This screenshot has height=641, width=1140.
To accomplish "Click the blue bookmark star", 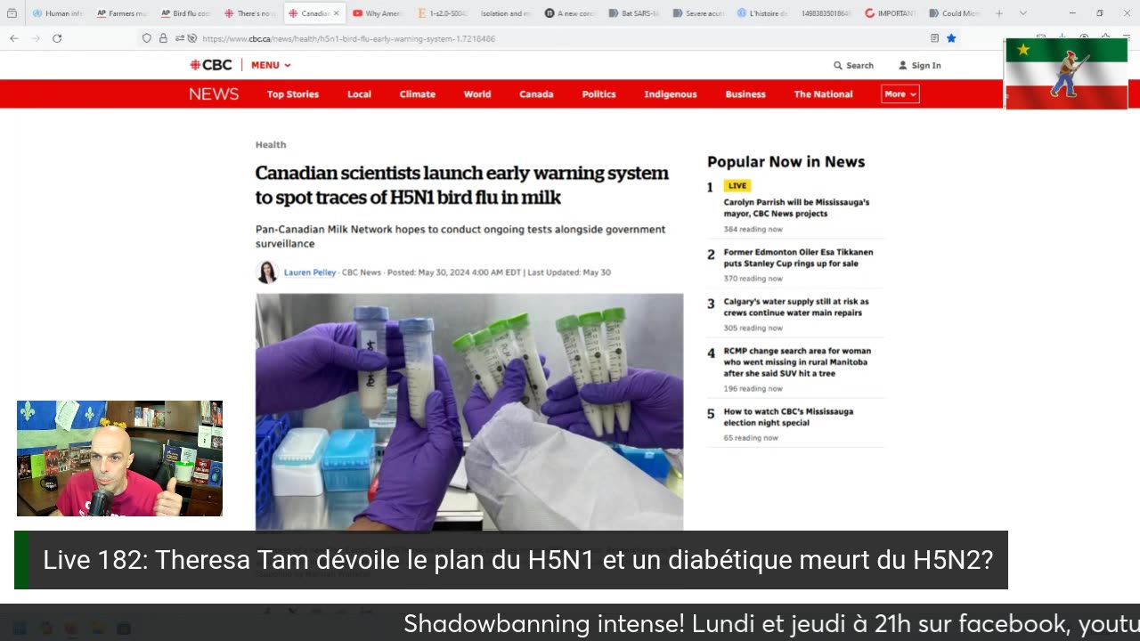I will [951, 38].
